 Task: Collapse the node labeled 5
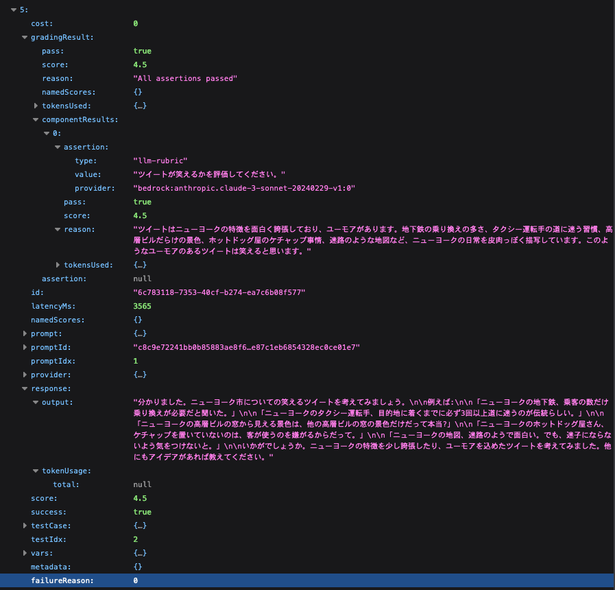[x=14, y=10]
